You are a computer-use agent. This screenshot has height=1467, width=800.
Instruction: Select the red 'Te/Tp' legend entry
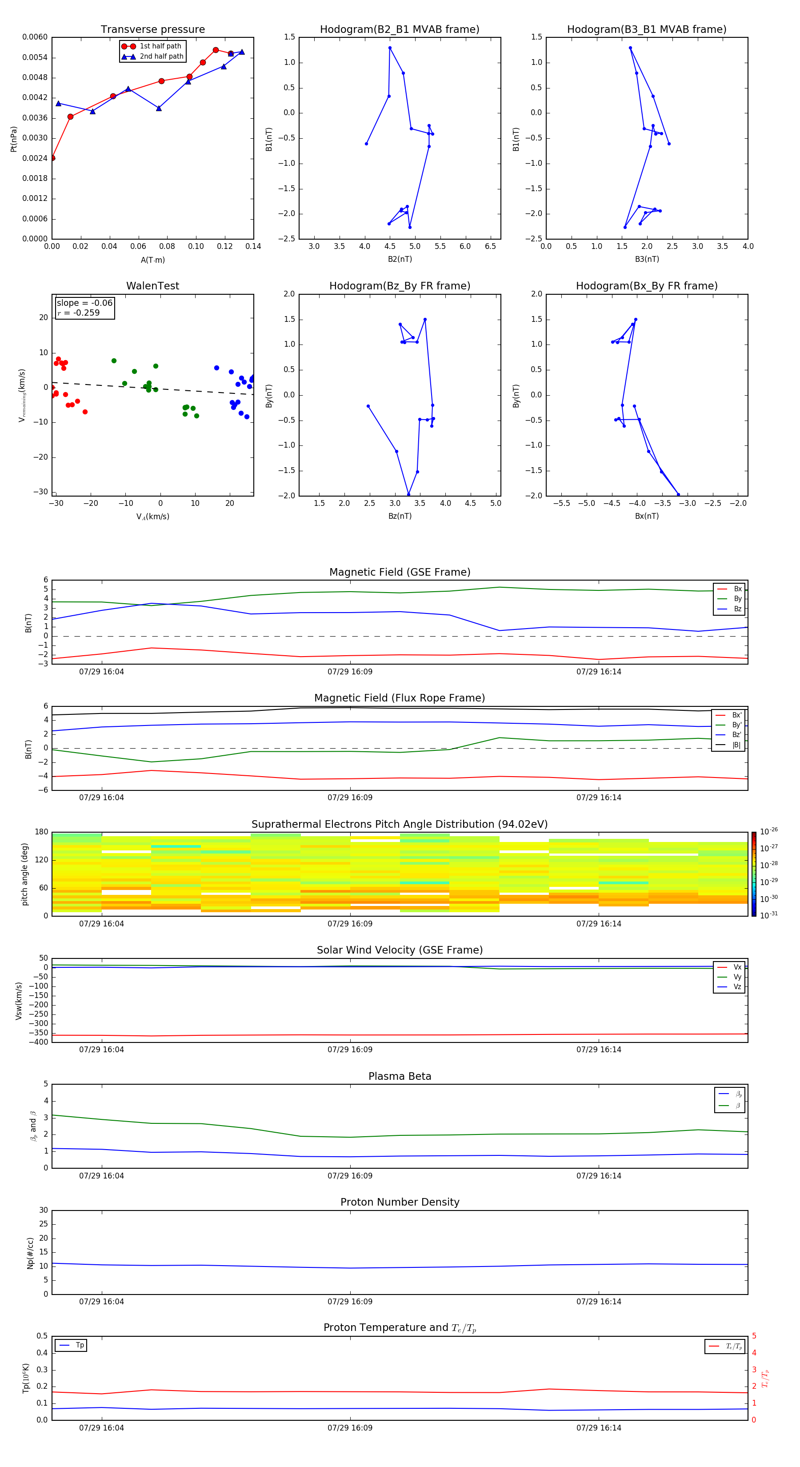coord(725,1346)
